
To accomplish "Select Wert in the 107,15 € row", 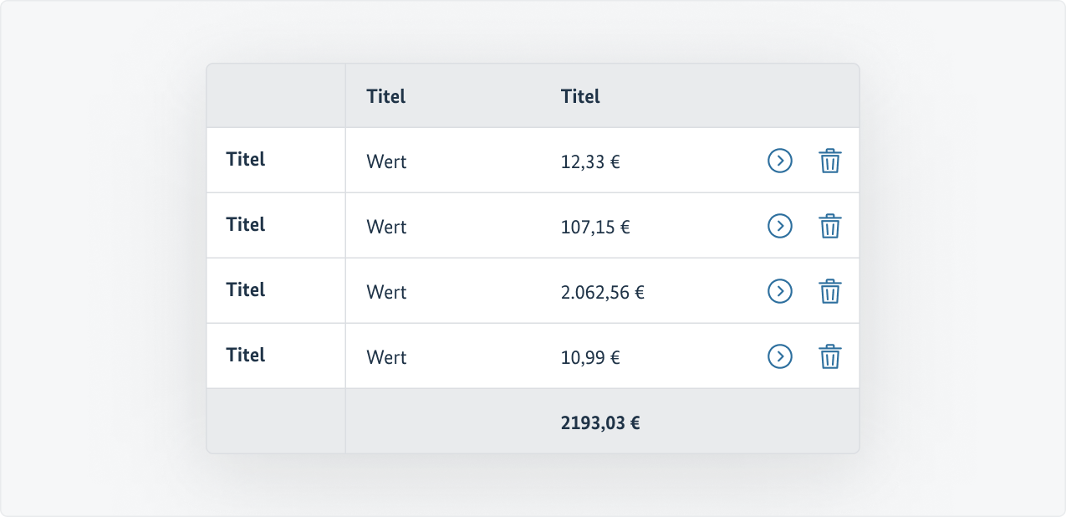I will [x=386, y=227].
